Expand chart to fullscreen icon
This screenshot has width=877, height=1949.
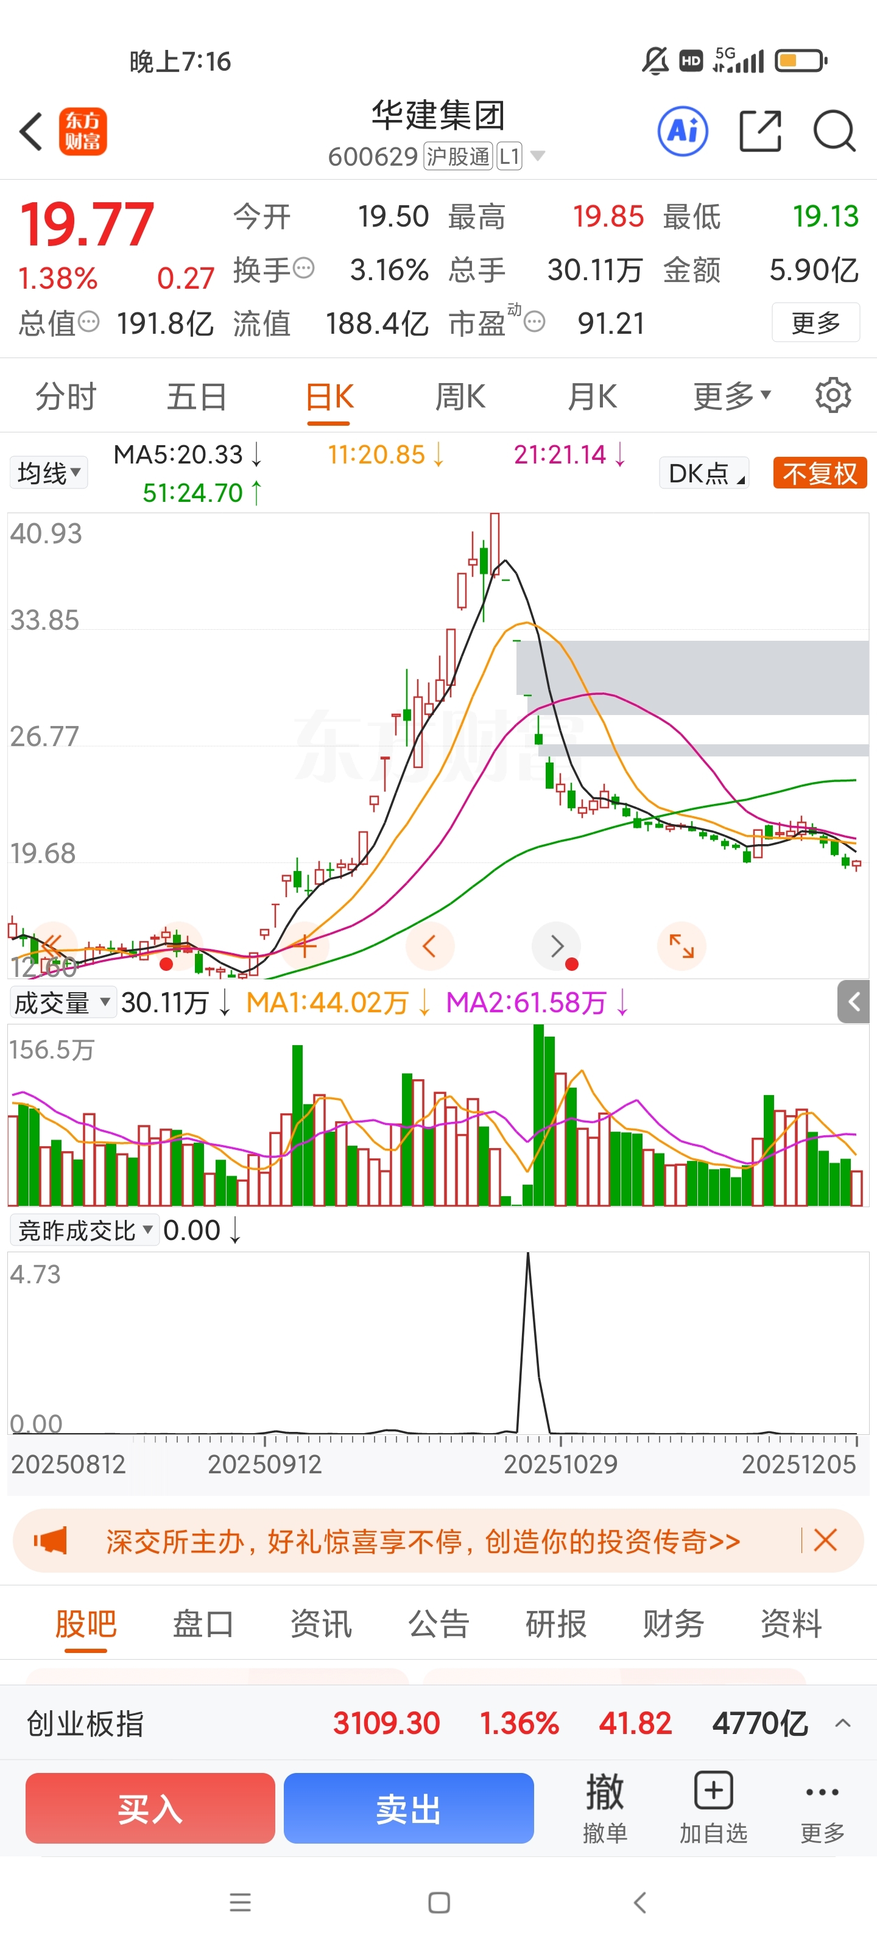click(x=682, y=945)
